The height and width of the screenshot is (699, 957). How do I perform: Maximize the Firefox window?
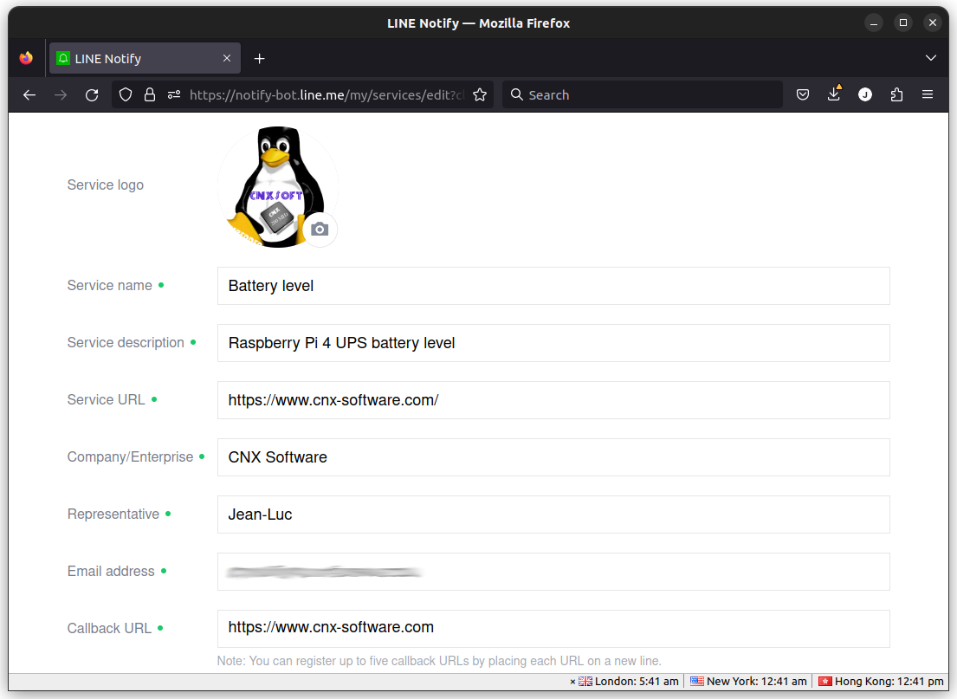pos(903,23)
